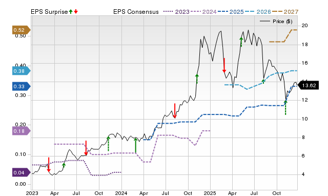Click the Apr label between 2023 and 2024
This screenshot has height=196, width=328.
tap(54, 193)
